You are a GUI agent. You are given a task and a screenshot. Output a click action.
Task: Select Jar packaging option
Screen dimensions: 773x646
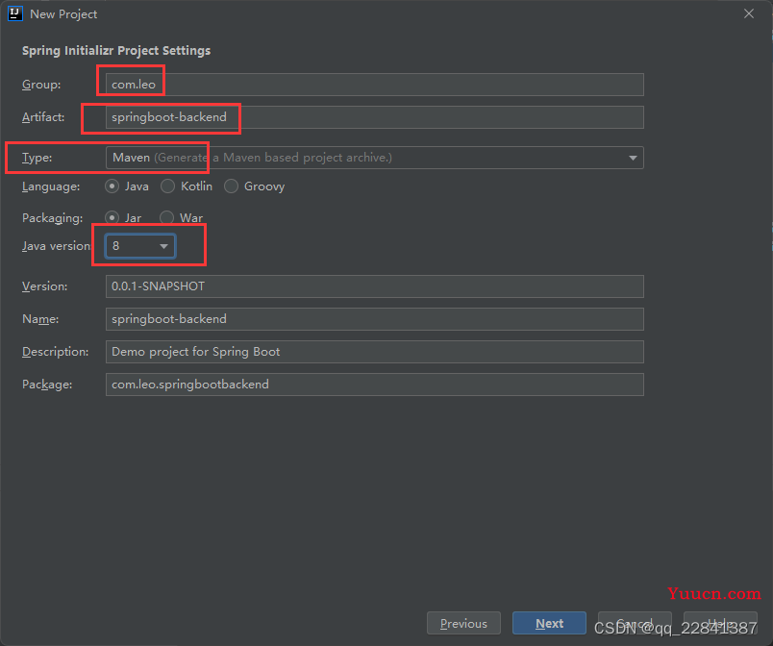pyautogui.click(x=112, y=218)
